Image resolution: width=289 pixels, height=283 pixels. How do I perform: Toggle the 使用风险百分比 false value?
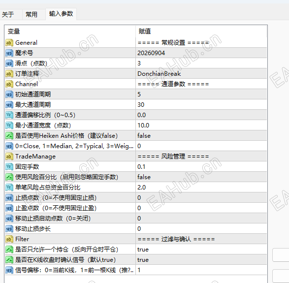pyautogui.click(x=144, y=177)
